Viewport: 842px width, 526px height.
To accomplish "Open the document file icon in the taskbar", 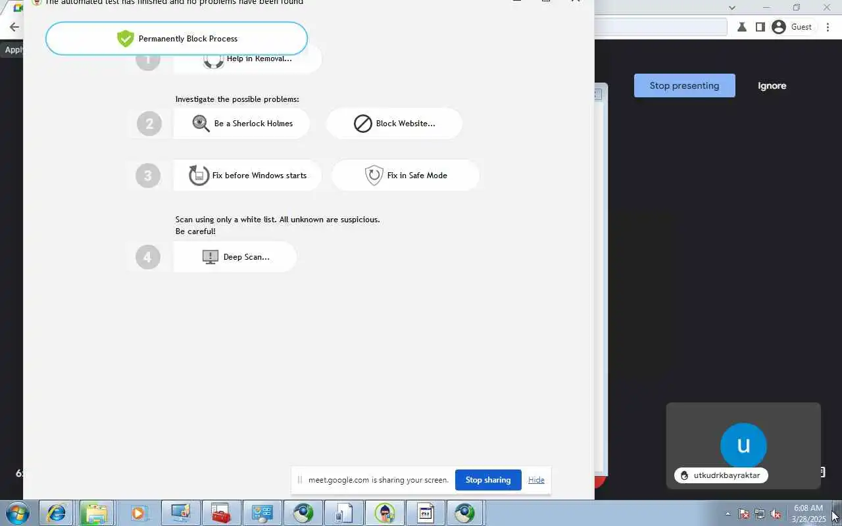I will pyautogui.click(x=426, y=513).
